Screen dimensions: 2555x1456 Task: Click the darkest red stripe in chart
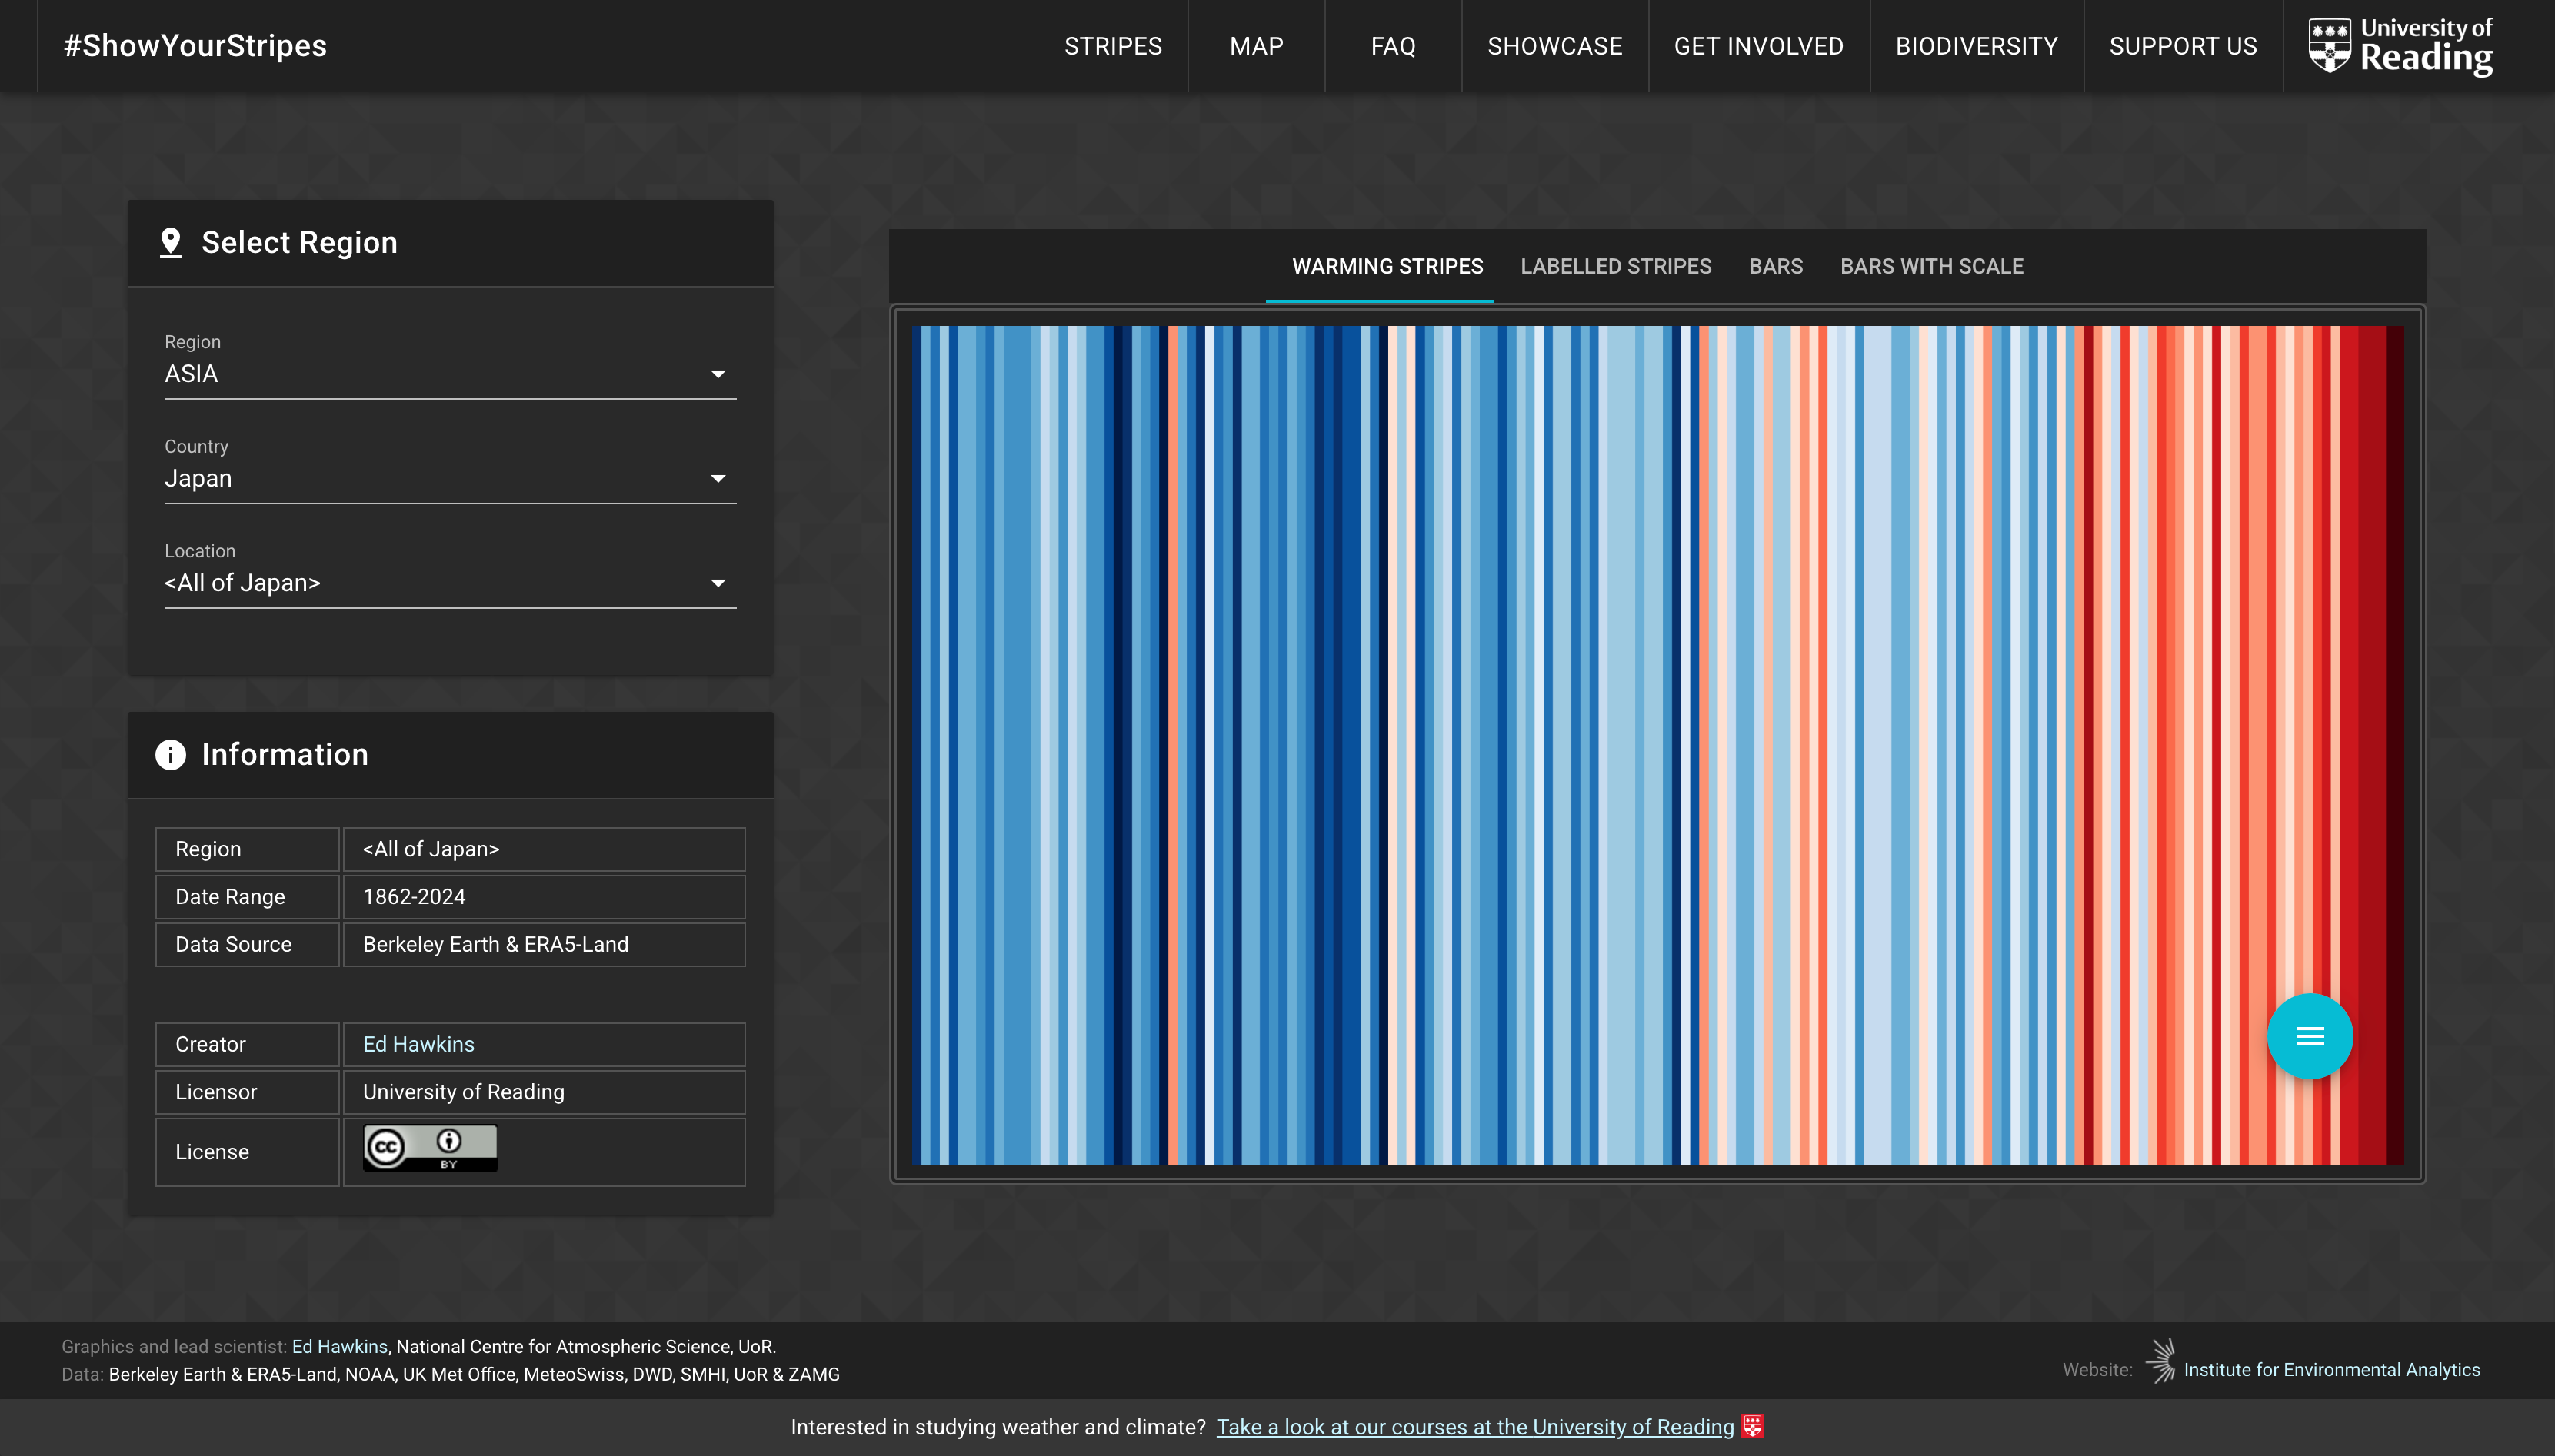(x=2395, y=700)
